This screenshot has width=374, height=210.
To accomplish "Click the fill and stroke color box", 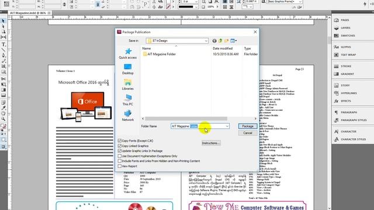I will 3,126.
